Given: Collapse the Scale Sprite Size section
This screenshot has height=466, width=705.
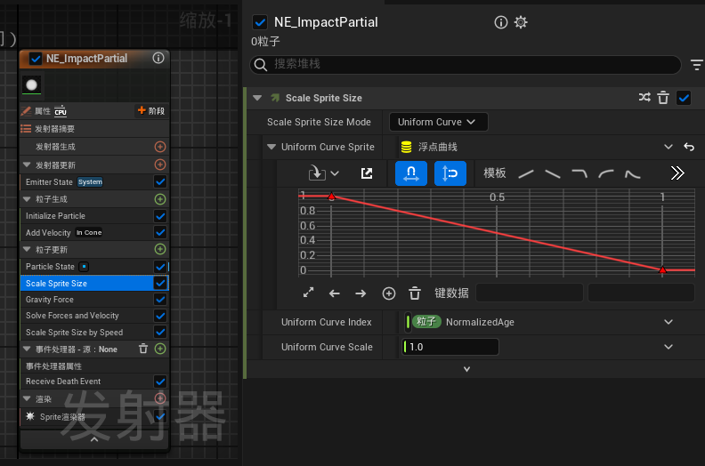Looking at the screenshot, I should point(257,98).
